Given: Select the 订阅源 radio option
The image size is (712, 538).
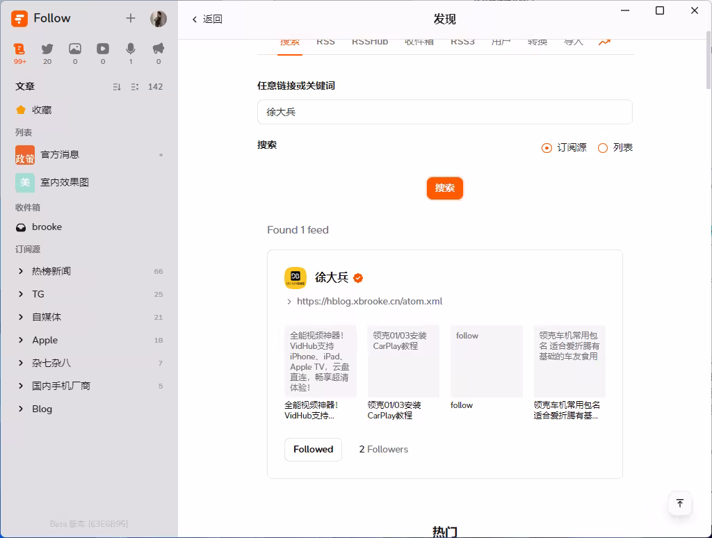Looking at the screenshot, I should pyautogui.click(x=547, y=148).
